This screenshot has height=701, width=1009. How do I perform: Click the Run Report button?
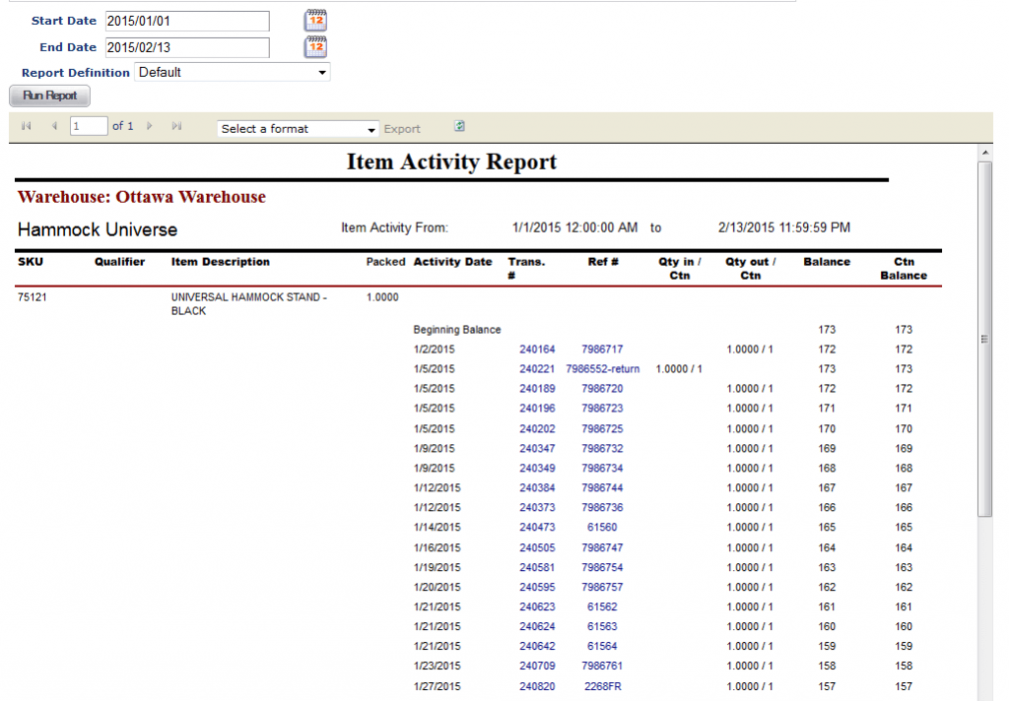pos(49,96)
